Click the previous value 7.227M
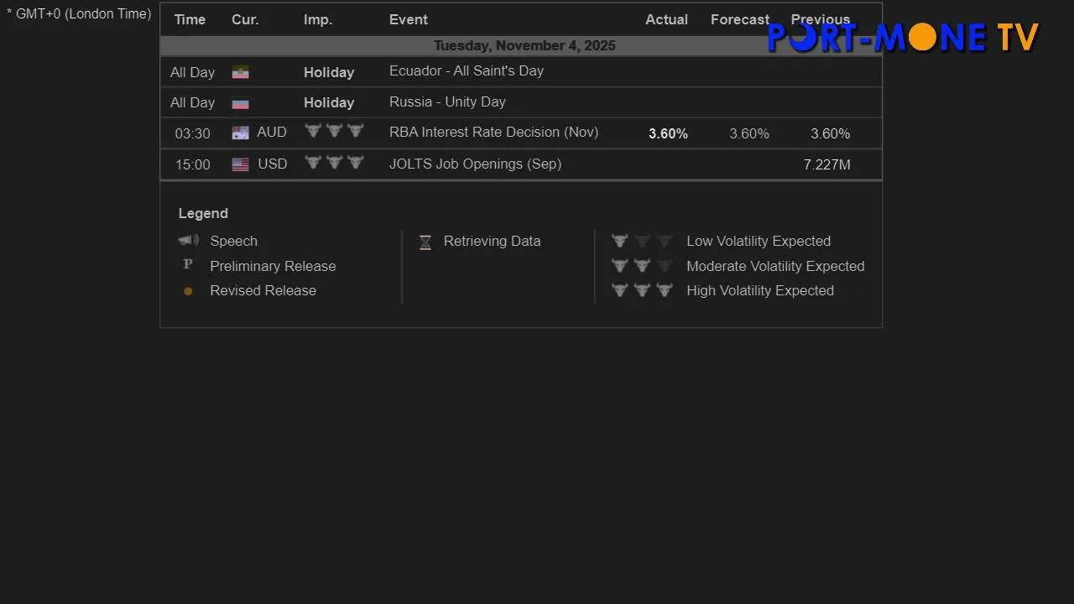 (826, 165)
